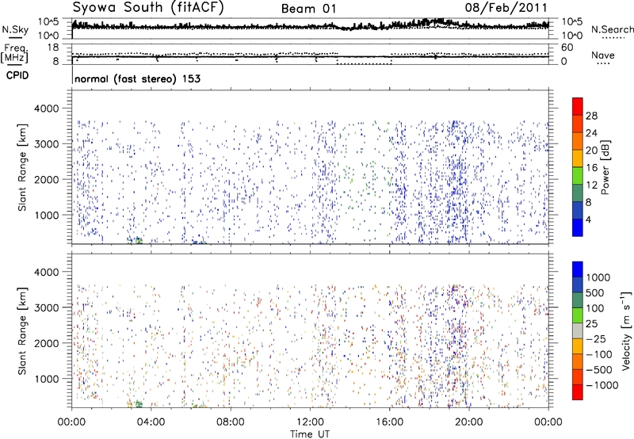This screenshot has width=634, height=439.
Task: Click the 'Velocity [m s-1]' colorbar title
Action: [626, 330]
